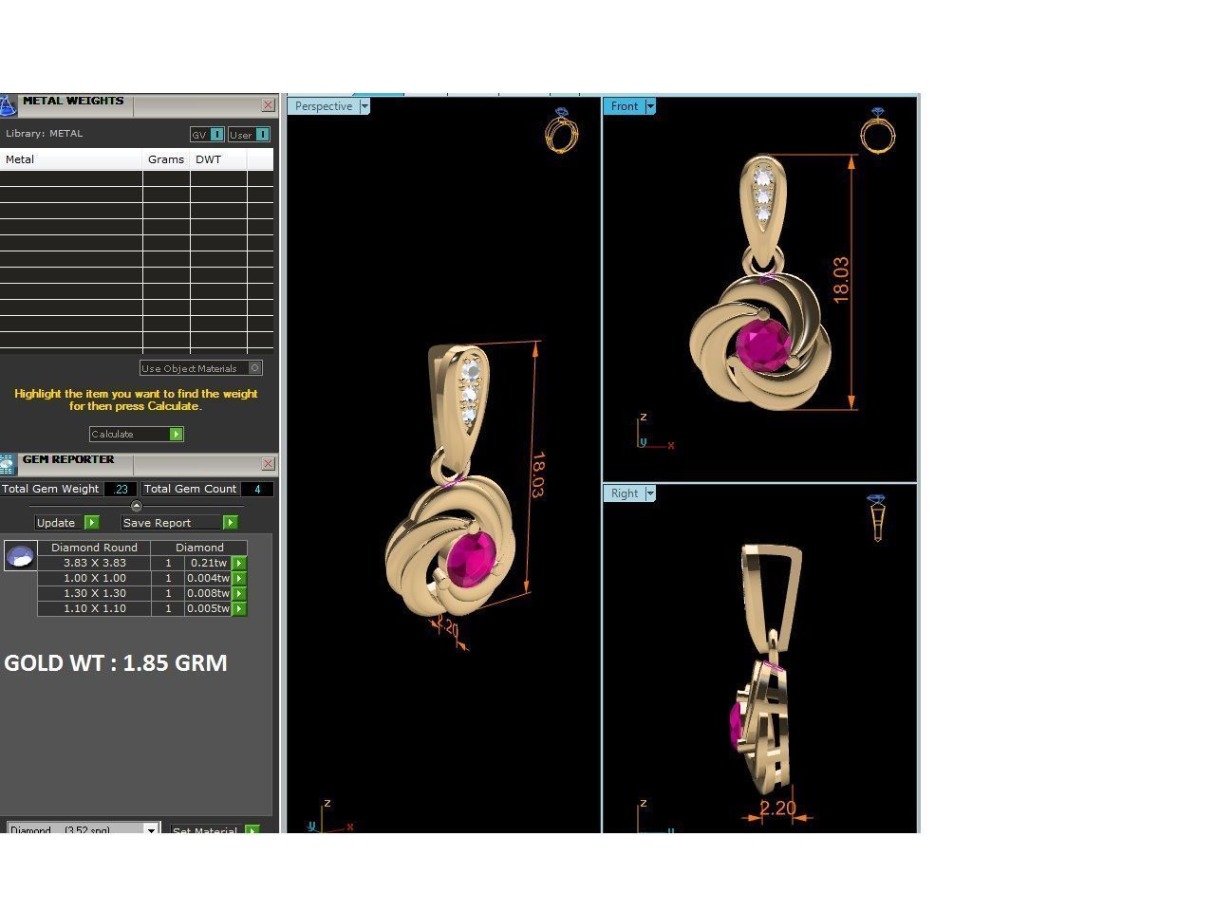The height and width of the screenshot is (911, 1215).
Task: Click the Save Report button
Action: tap(179, 523)
